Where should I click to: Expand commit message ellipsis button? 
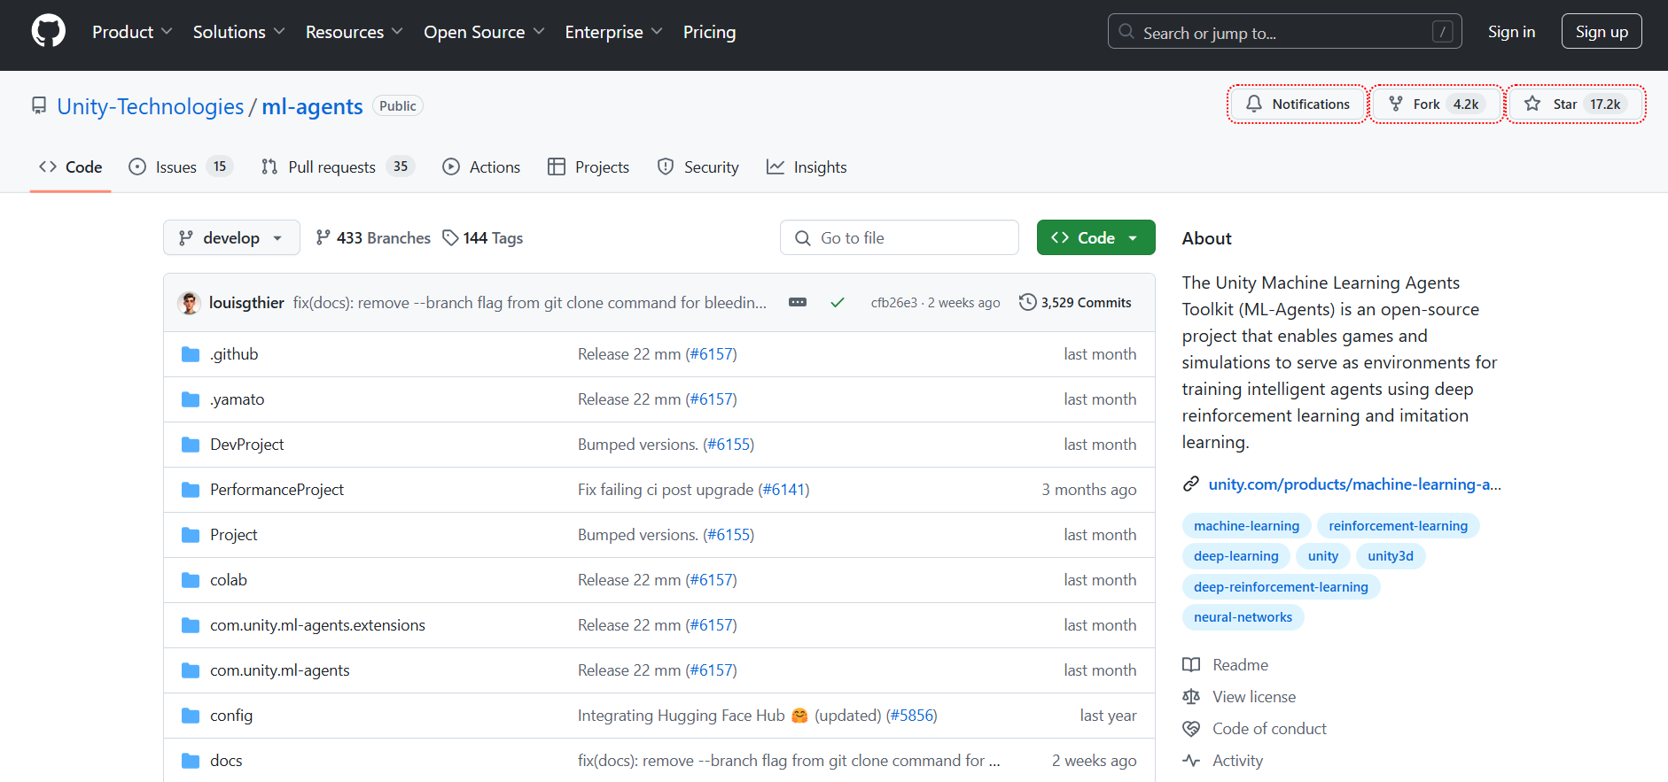(x=798, y=302)
